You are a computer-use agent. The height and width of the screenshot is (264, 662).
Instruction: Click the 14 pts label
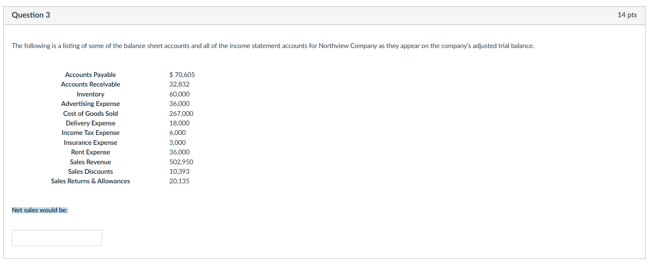(x=627, y=15)
